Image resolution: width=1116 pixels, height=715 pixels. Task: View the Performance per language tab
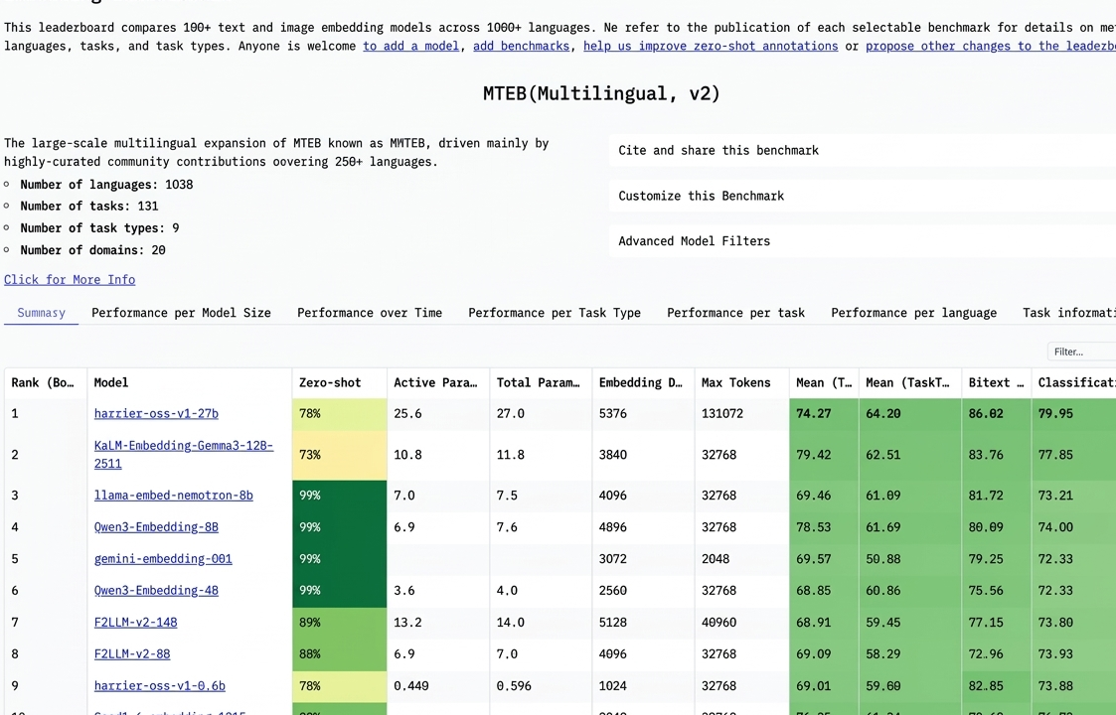click(913, 312)
